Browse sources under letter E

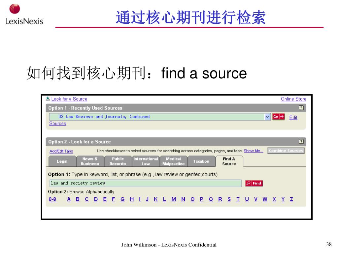pos(105,199)
